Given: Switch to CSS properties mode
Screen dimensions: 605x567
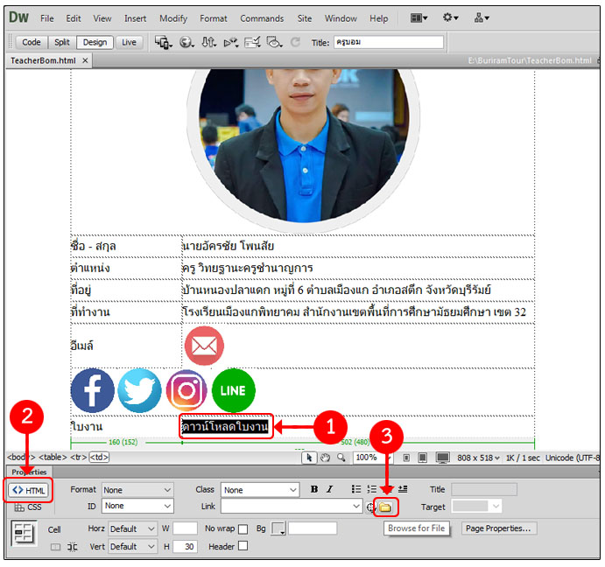Looking at the screenshot, I should point(28,507).
